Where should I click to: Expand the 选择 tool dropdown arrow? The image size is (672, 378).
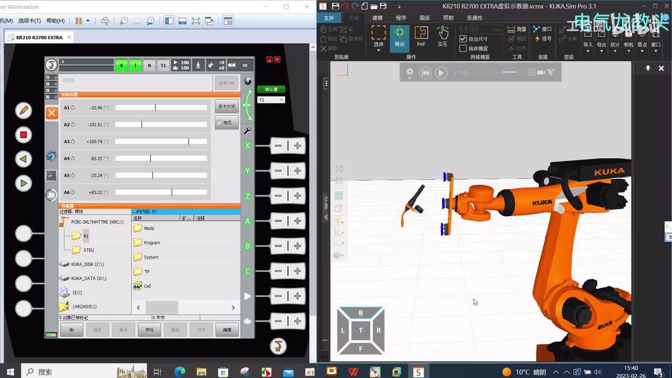pos(379,51)
